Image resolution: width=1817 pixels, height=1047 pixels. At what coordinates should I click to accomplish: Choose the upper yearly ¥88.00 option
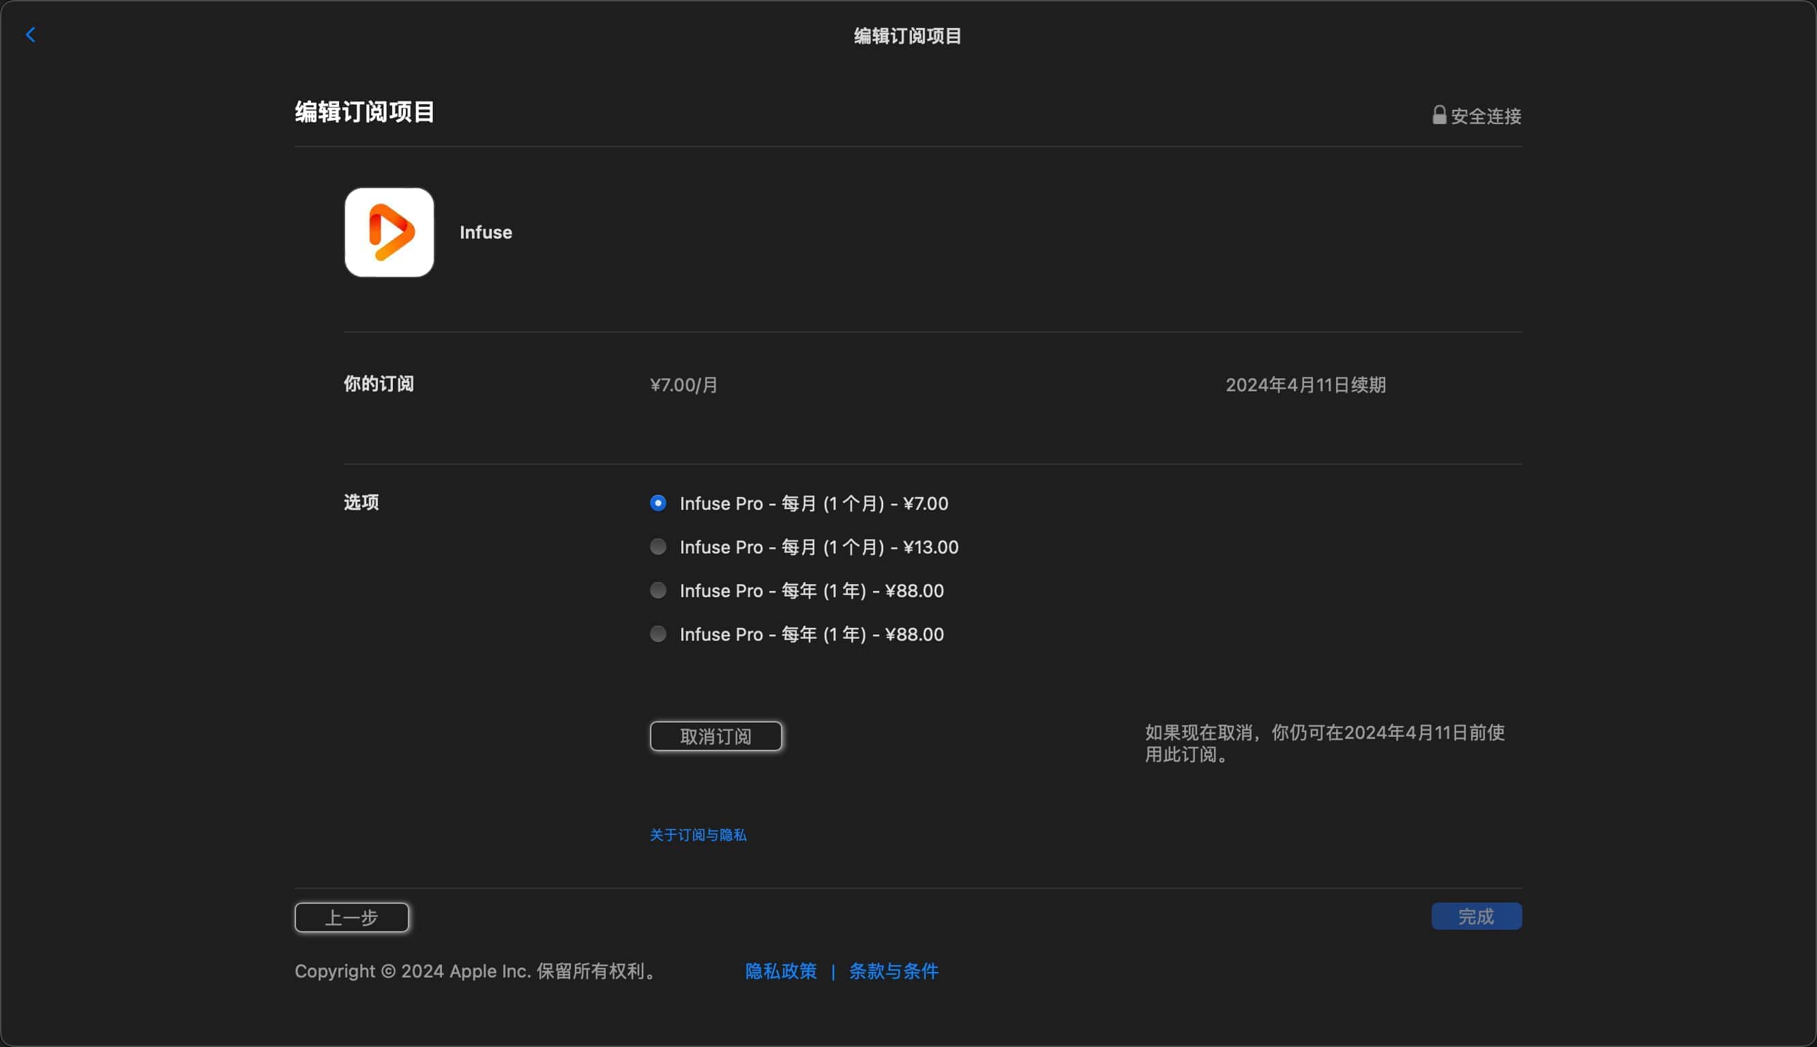[658, 590]
